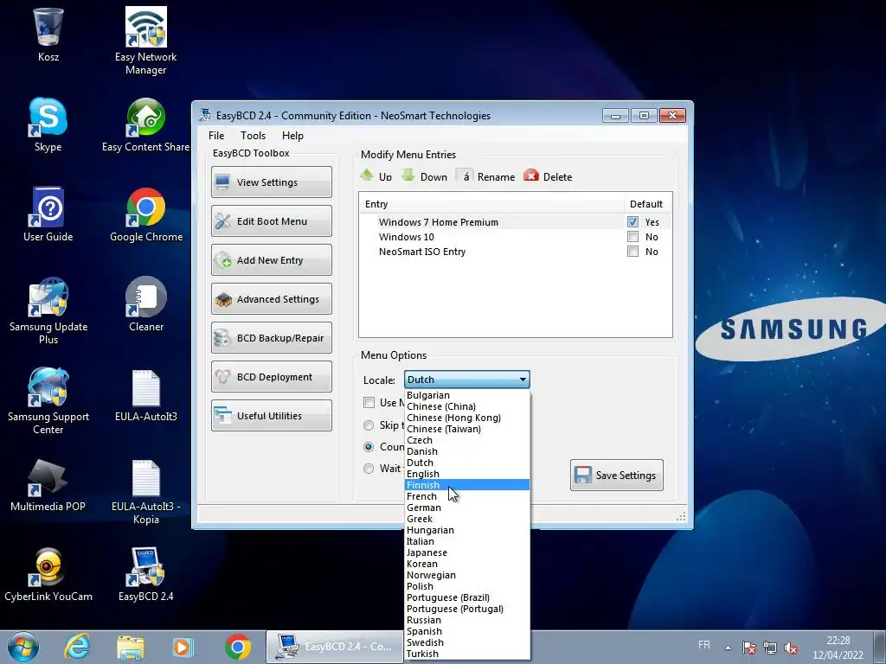Click the Windows Start orb
Image resolution: width=886 pixels, height=664 pixels.
[x=23, y=647]
